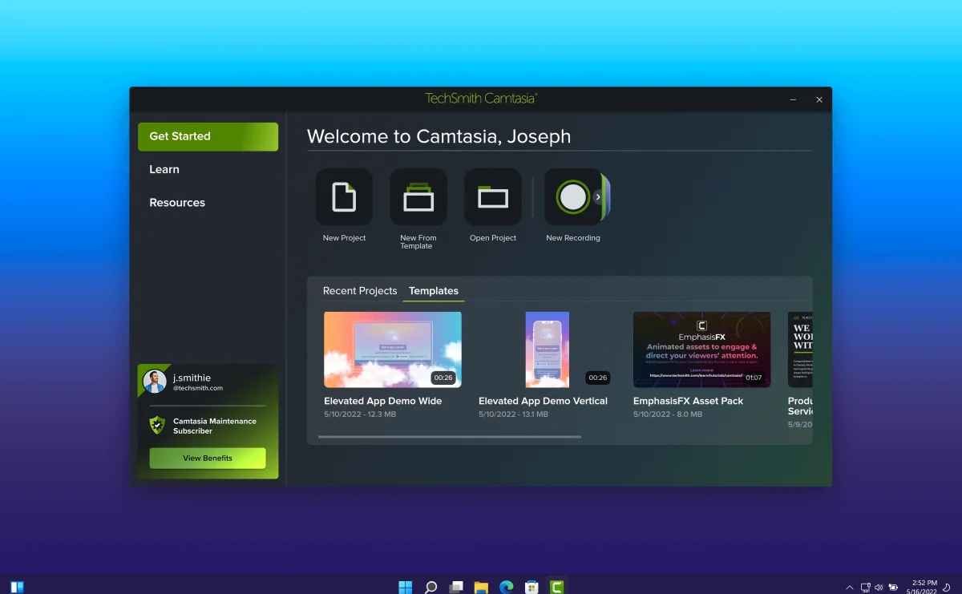Select the Templates tab
The width and height of the screenshot is (962, 594).
point(433,291)
